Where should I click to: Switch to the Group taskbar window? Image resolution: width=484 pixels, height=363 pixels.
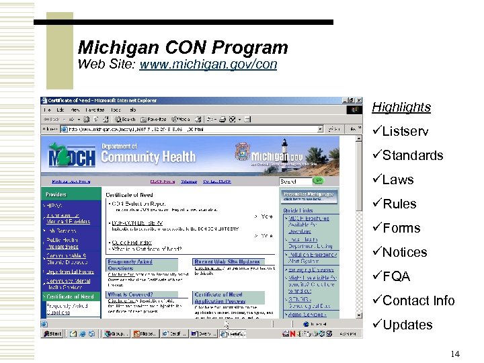click(x=116, y=333)
